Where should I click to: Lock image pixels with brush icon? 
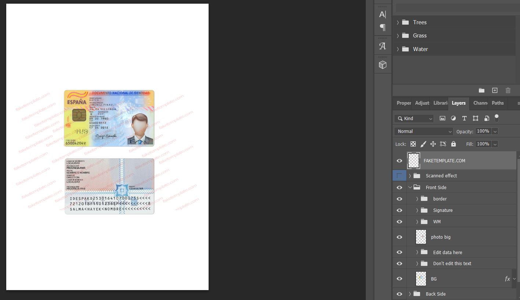point(423,144)
